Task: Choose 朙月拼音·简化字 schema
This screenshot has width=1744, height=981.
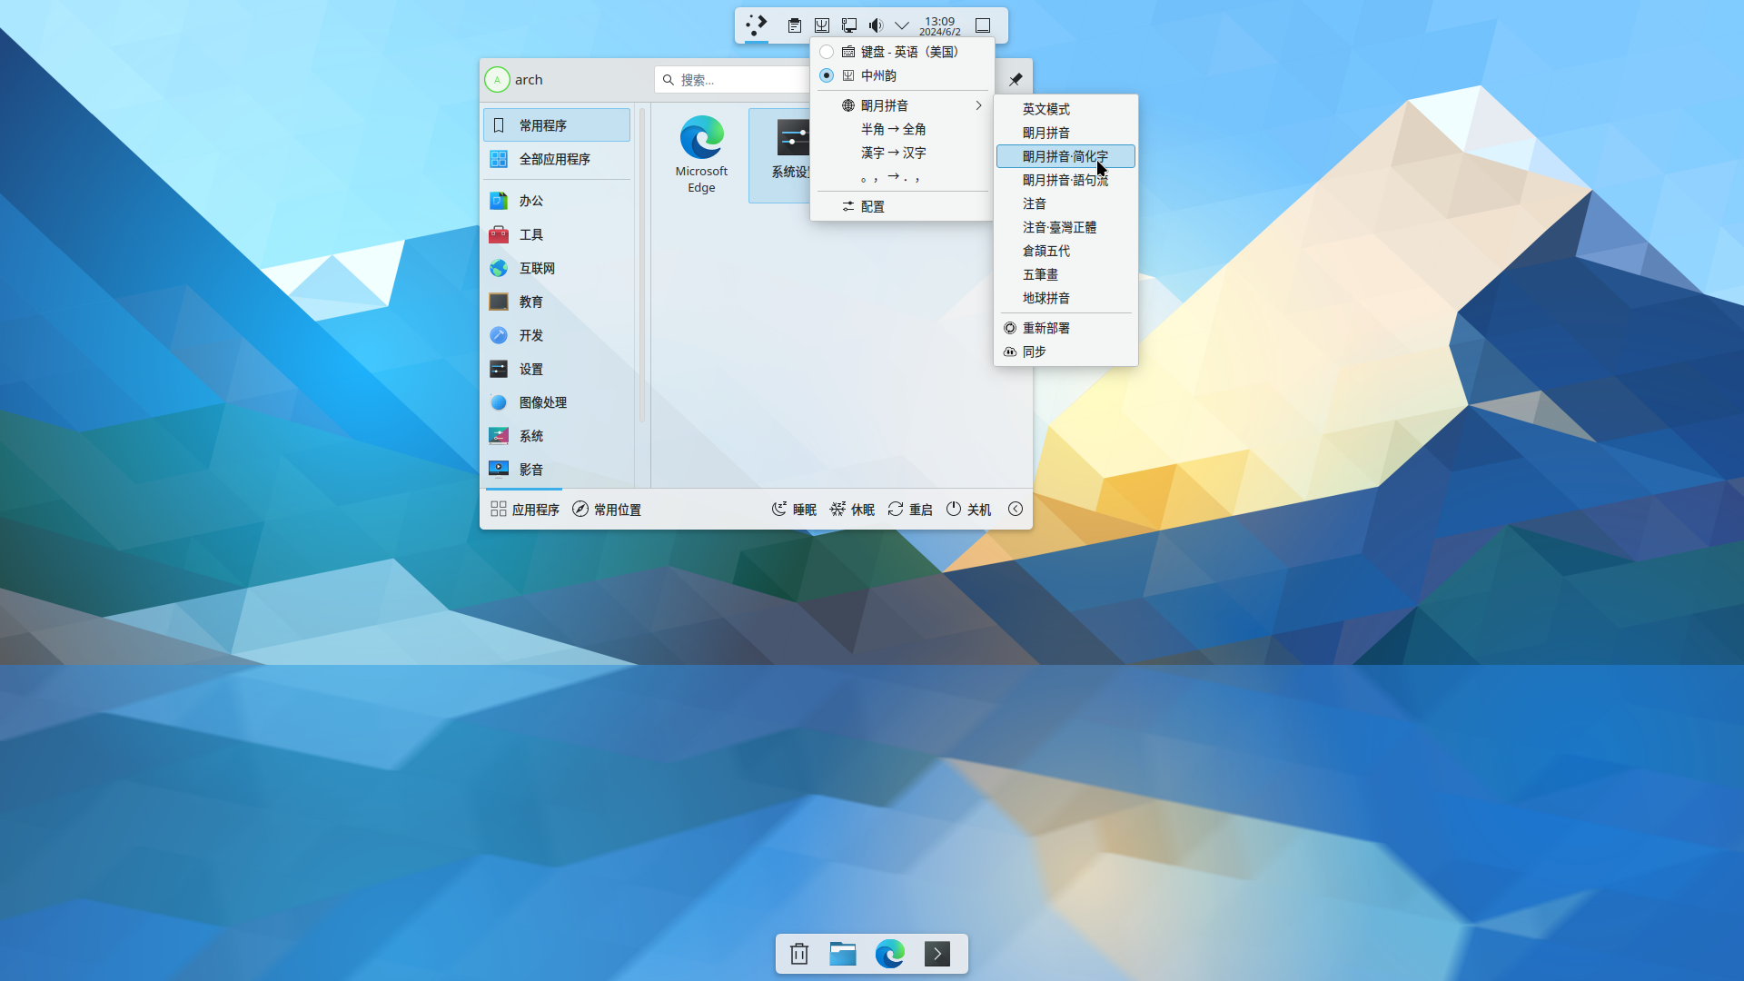Action: [x=1065, y=156]
